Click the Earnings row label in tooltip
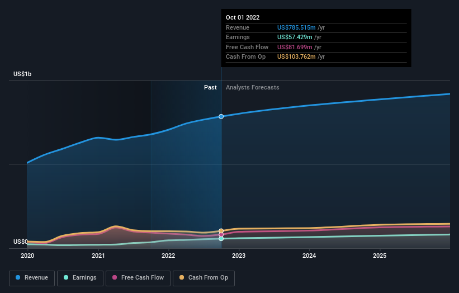The image size is (459, 293). pyautogui.click(x=238, y=37)
